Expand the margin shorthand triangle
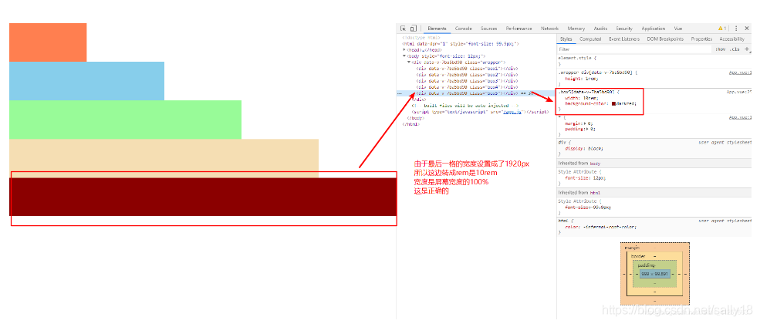Viewport: 760px width, 324px height. (583, 123)
